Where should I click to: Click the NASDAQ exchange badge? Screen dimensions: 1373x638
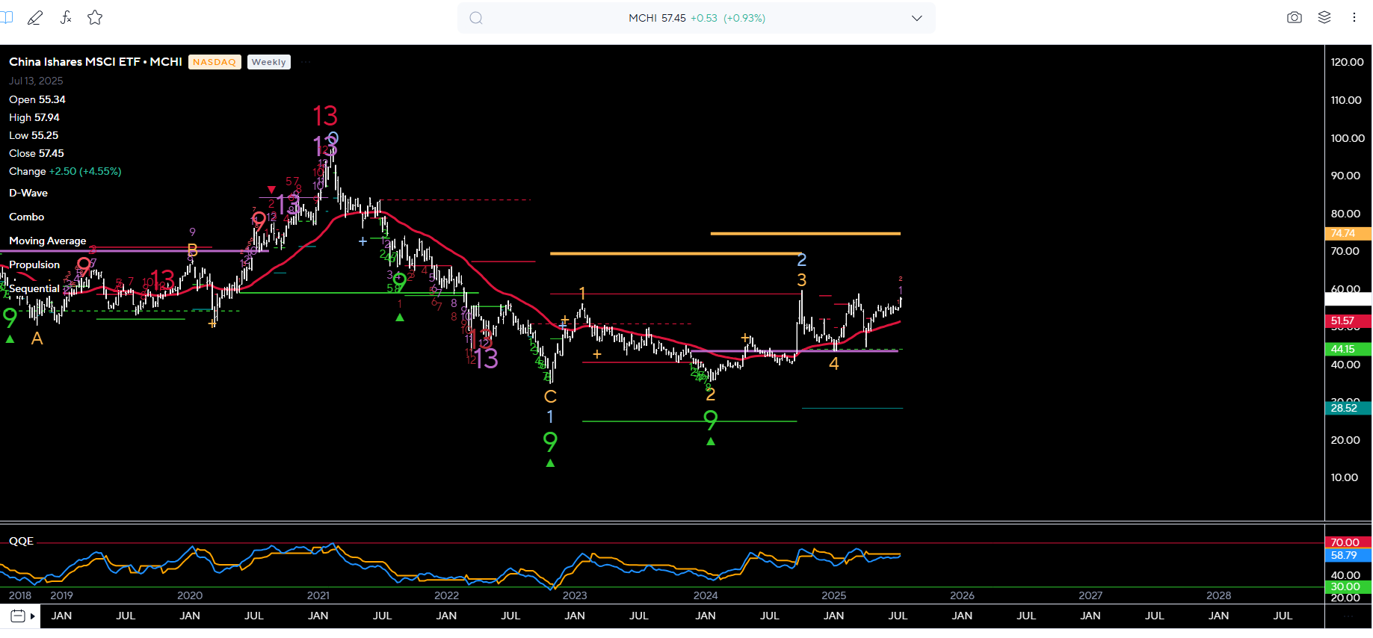[x=215, y=62]
